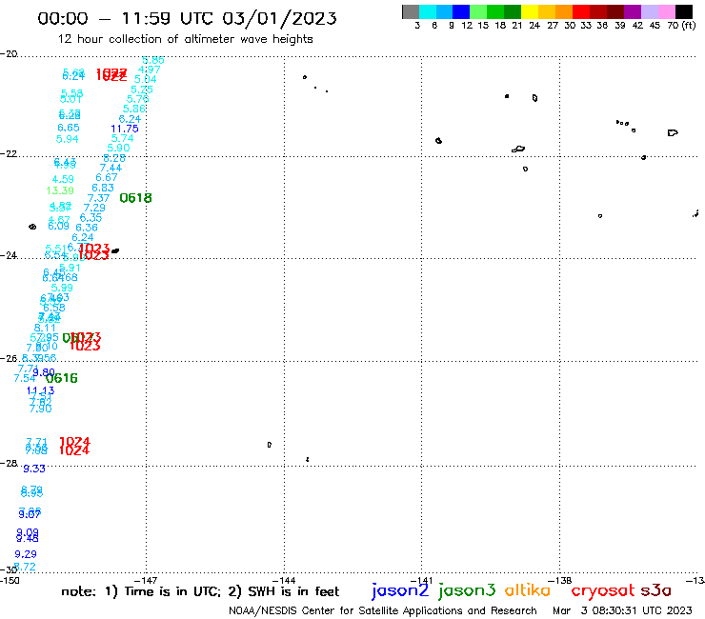Click the cyan 6 ft legend swatch
Viewport: 705px width, 619px height.
pos(428,11)
